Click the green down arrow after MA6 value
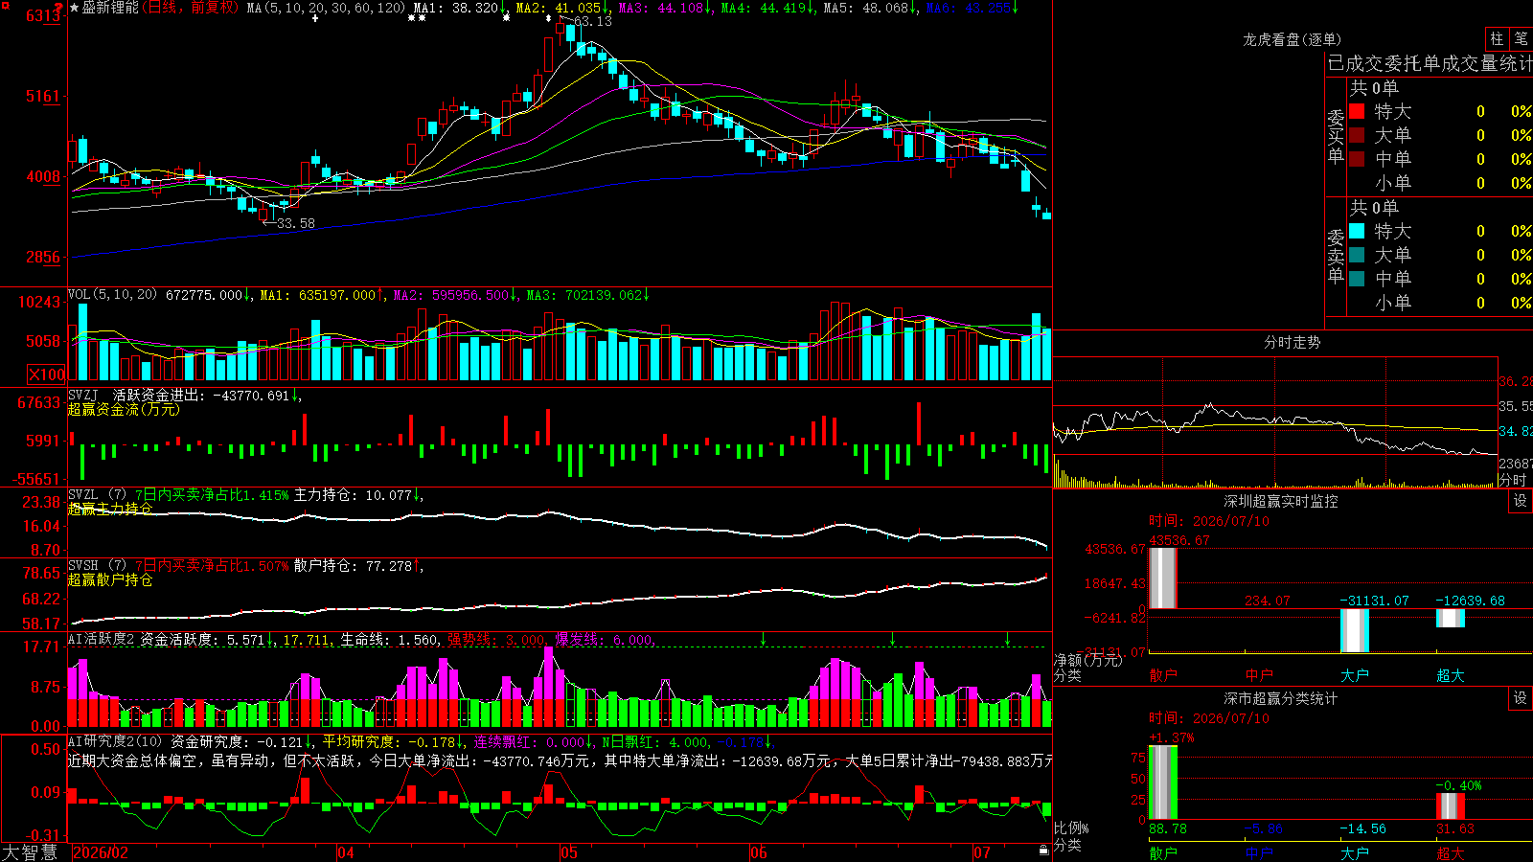The image size is (1533, 862). click(x=1016, y=8)
